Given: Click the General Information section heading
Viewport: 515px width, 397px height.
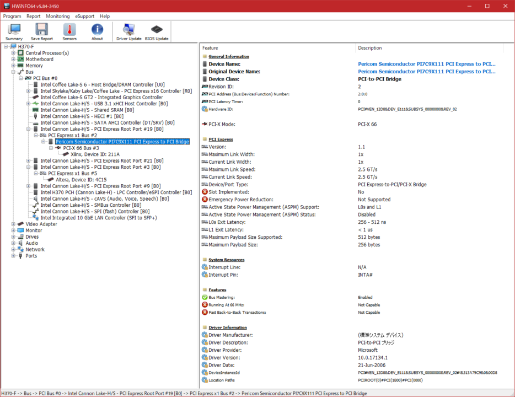Looking at the screenshot, I should point(229,56).
